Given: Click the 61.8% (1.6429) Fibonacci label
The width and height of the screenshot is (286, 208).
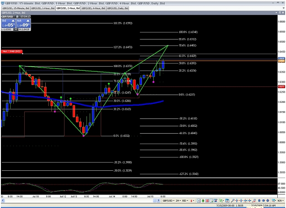Looking at the screenshot, I should click(x=188, y=56).
